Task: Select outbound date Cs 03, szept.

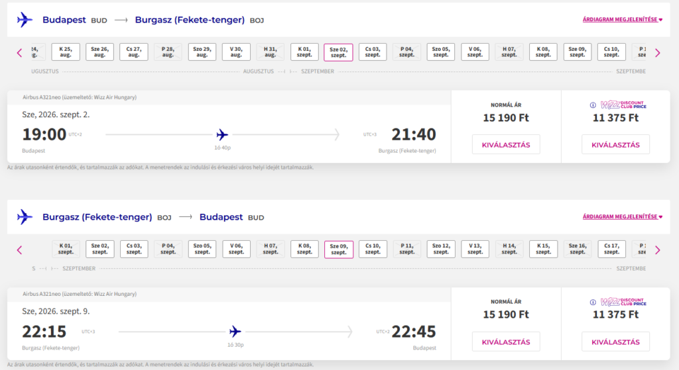Action: pos(373,52)
